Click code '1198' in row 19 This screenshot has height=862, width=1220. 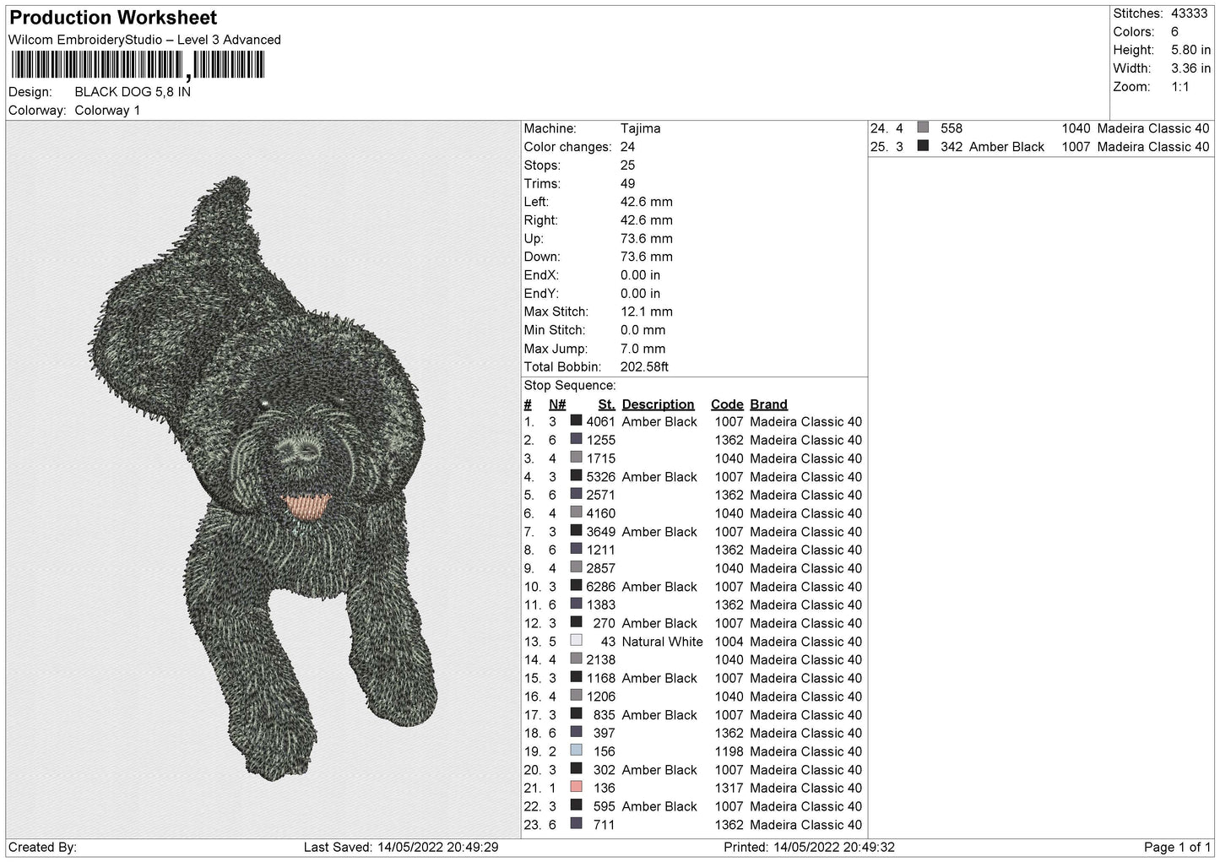point(729,751)
